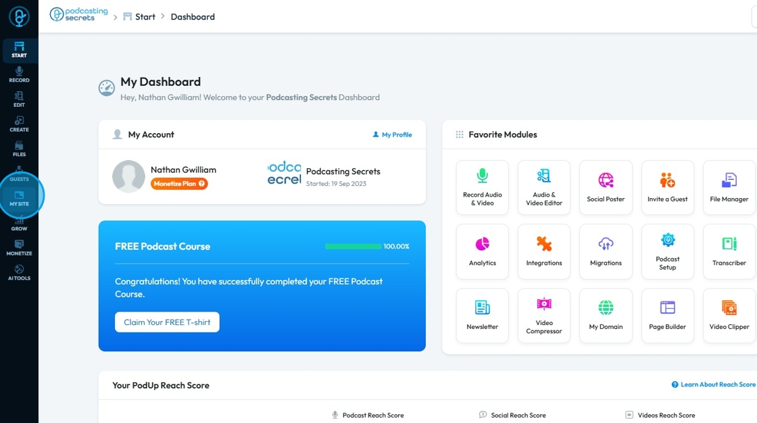
Task: Open the Video Compressor module
Action: 544,316
